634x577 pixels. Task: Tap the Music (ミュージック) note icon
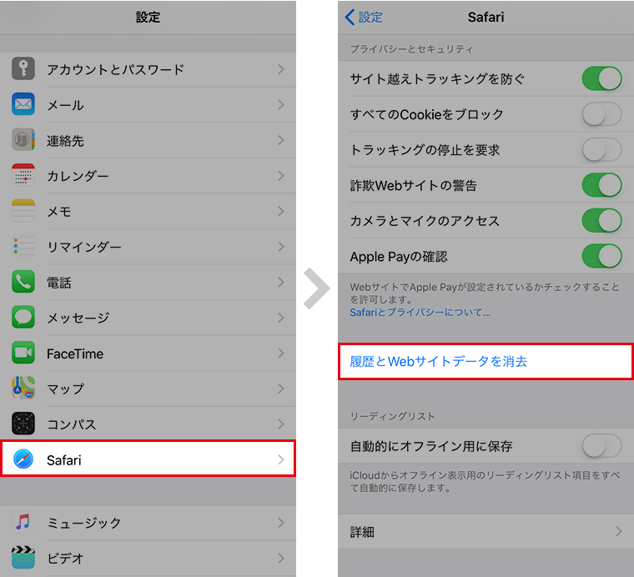23,523
